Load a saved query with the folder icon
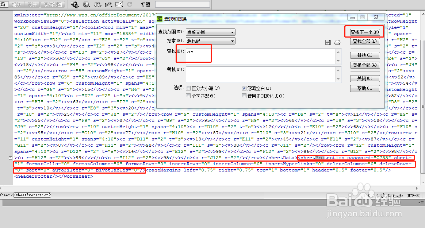 (337, 42)
